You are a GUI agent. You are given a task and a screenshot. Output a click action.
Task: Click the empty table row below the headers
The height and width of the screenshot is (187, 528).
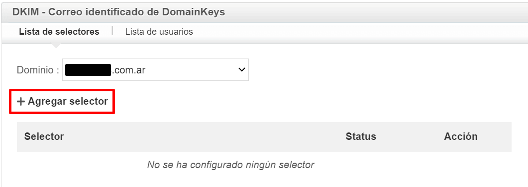(264, 165)
